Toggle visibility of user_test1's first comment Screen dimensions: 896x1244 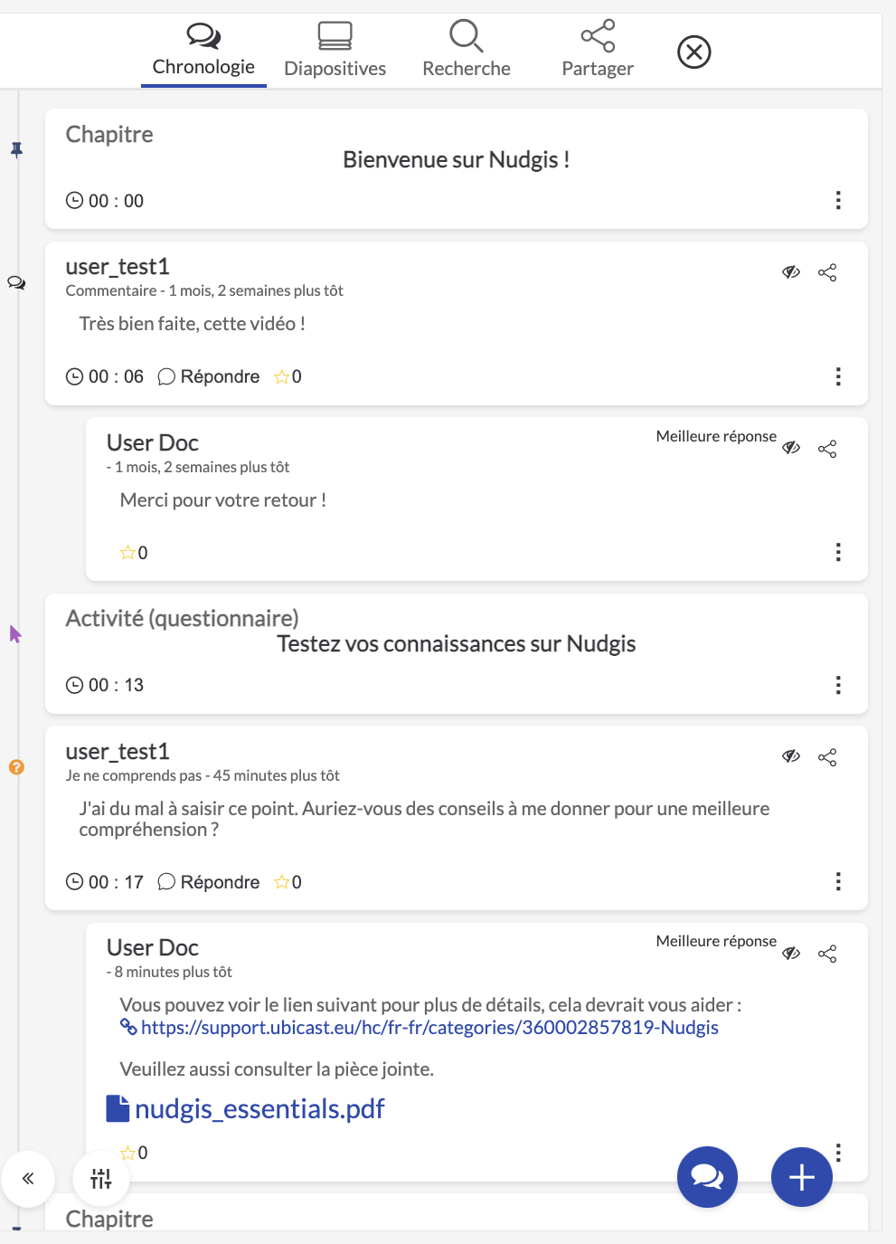point(791,272)
